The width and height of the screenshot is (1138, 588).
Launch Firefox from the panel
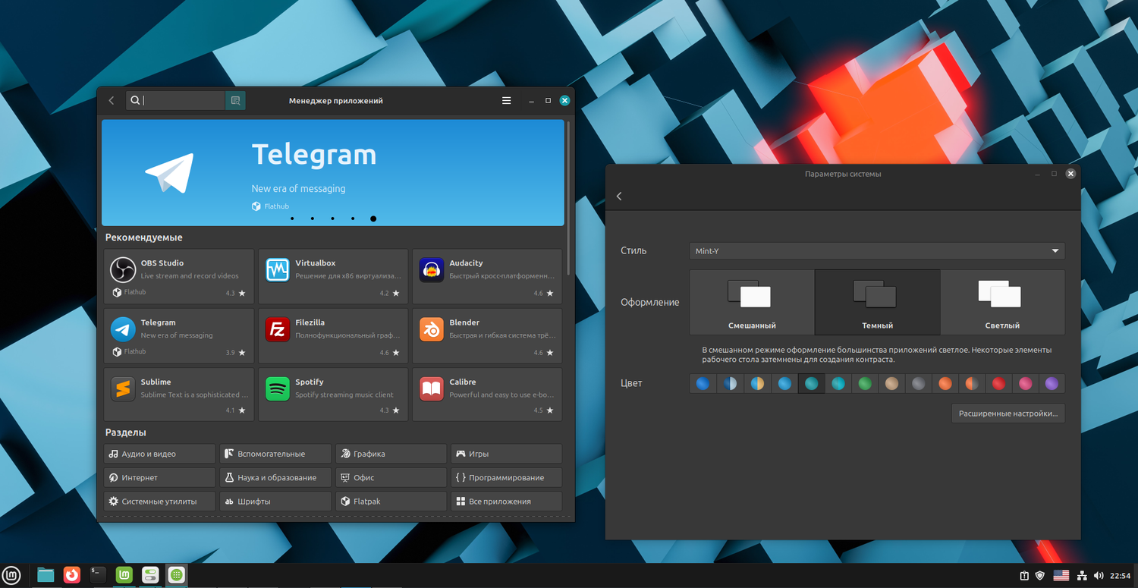tap(71, 575)
